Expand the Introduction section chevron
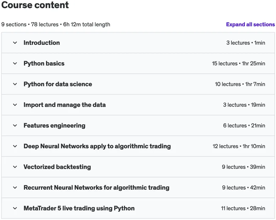The height and width of the screenshot is (220, 276). pos(15,43)
